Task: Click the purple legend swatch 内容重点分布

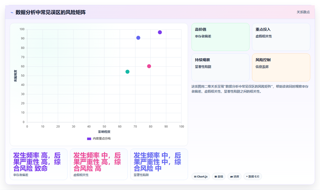Action: click(x=89, y=139)
